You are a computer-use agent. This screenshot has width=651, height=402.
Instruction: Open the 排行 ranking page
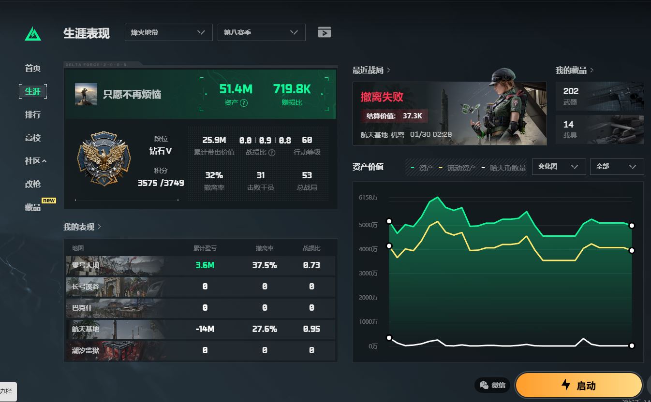(33, 115)
